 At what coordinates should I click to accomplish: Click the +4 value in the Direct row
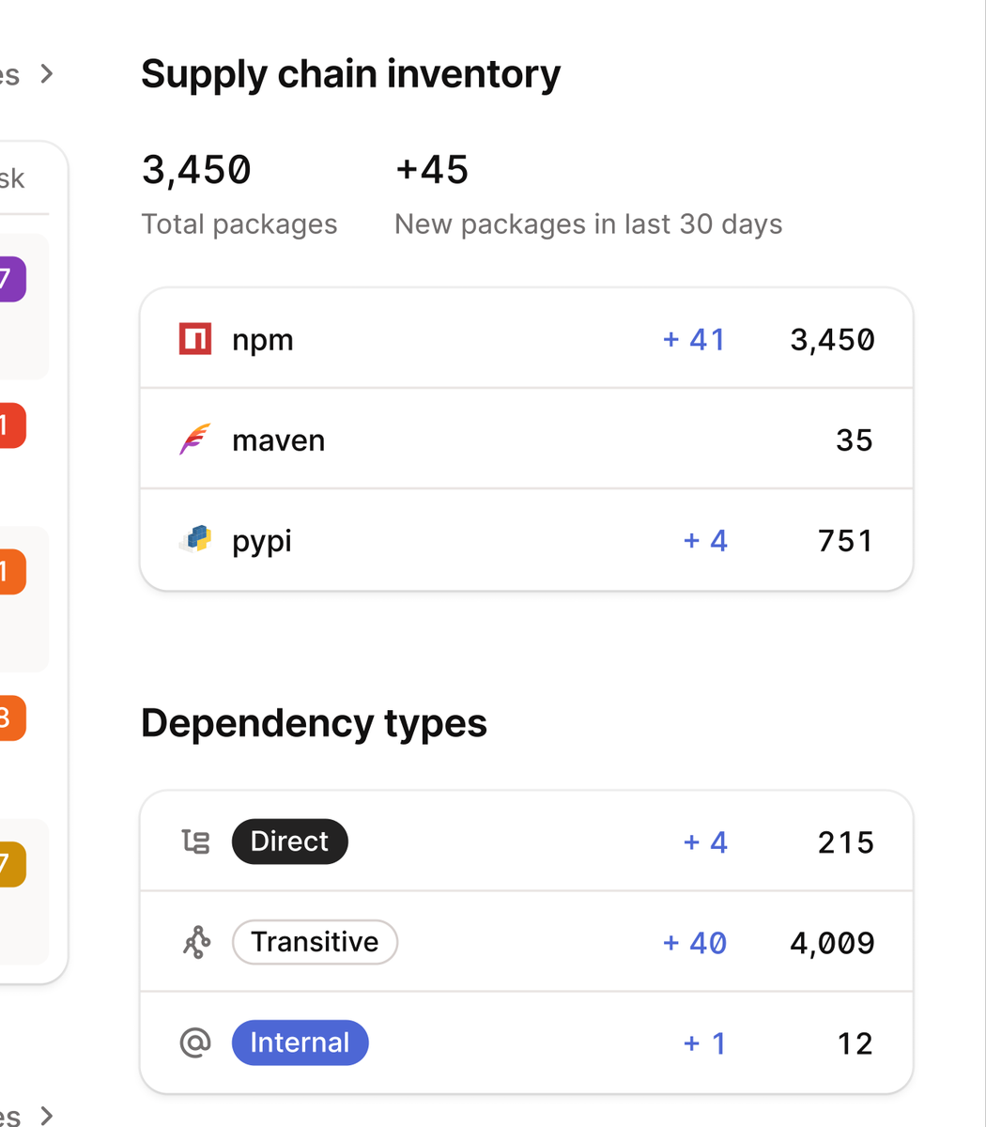click(705, 841)
